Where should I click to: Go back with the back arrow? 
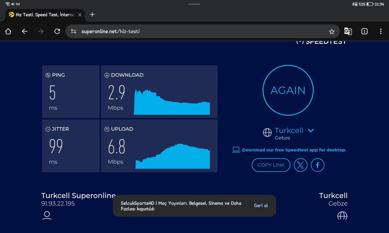click(x=25, y=31)
